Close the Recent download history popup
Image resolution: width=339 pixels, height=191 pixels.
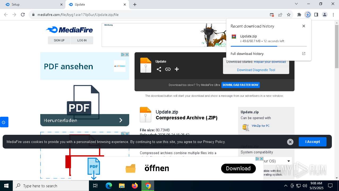(x=304, y=26)
